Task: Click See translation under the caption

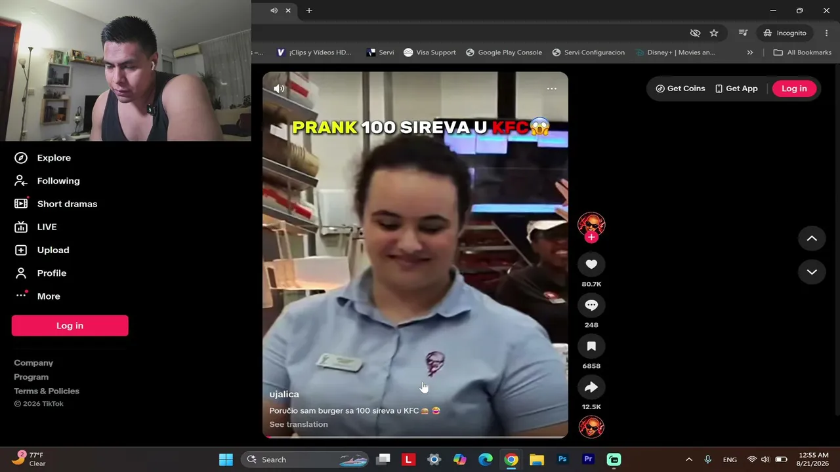Action: point(299,424)
